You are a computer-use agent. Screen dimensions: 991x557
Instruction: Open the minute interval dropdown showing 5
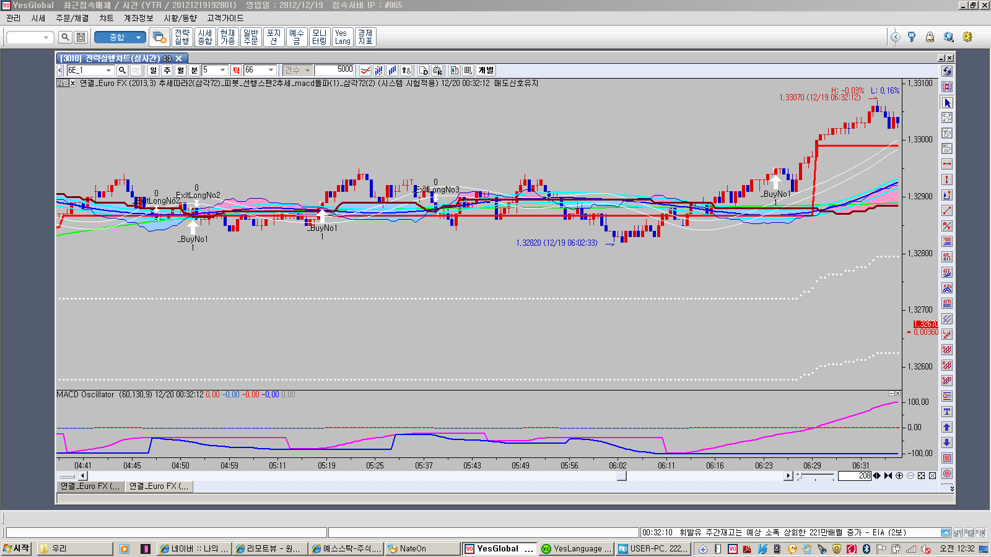(222, 71)
